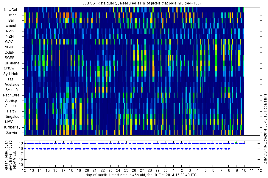Image resolution: width=268 pixels, height=178 pixels.
Task: Select the Brisbane region label
Action: coord(12,63)
